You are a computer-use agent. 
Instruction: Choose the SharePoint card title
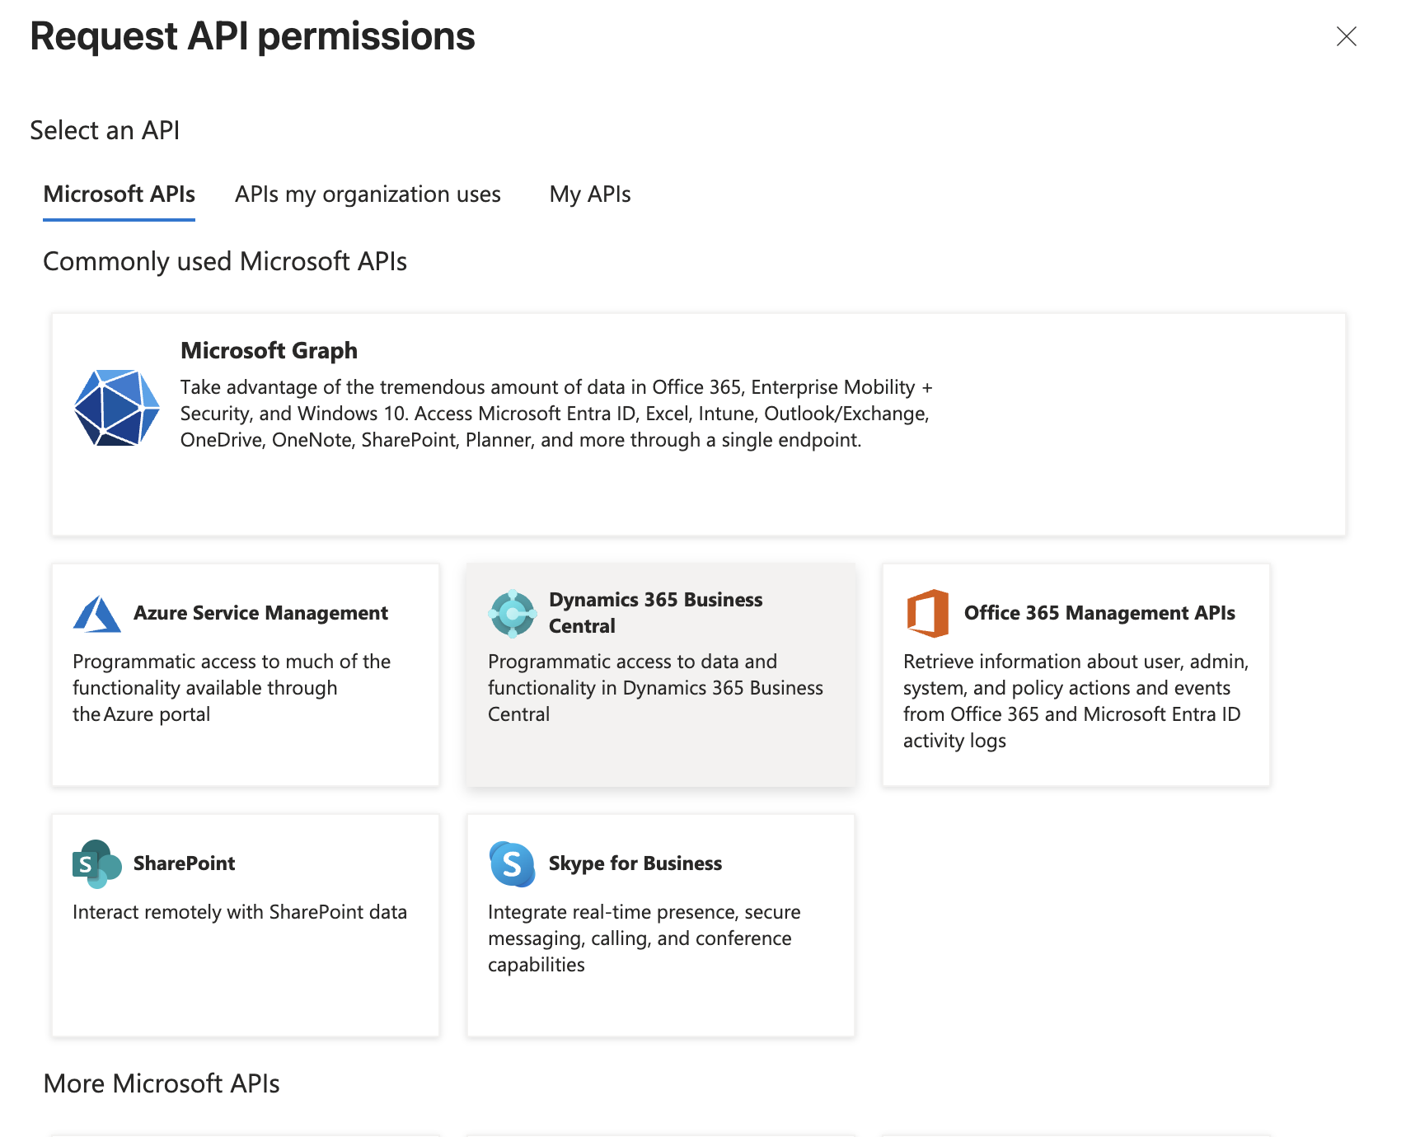point(184,863)
